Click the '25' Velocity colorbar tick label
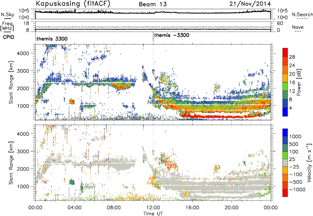This screenshot has height=216, width=313. click(292, 159)
